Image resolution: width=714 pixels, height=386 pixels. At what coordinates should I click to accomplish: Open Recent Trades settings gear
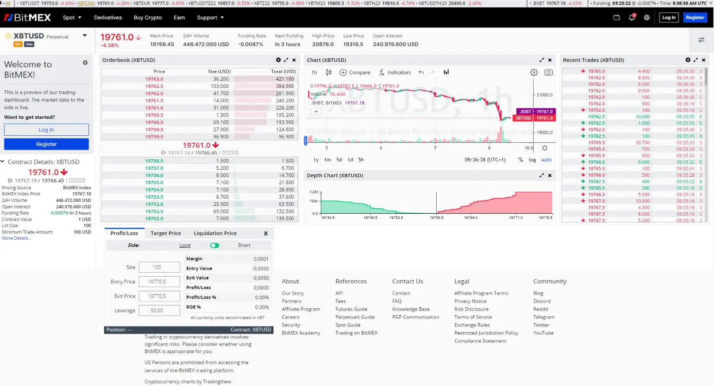(x=688, y=60)
